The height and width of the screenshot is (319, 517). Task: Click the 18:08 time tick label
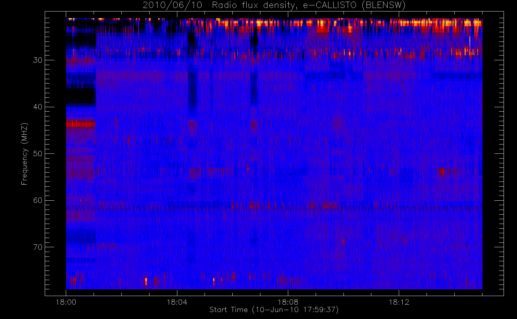(x=288, y=302)
